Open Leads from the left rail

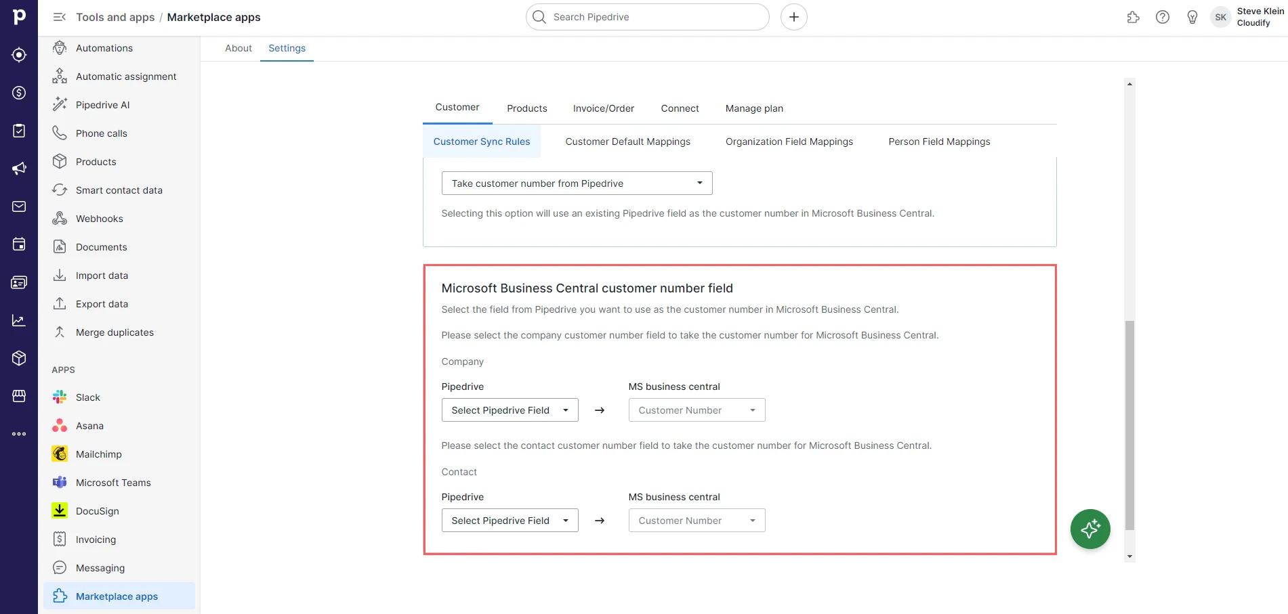[19, 55]
